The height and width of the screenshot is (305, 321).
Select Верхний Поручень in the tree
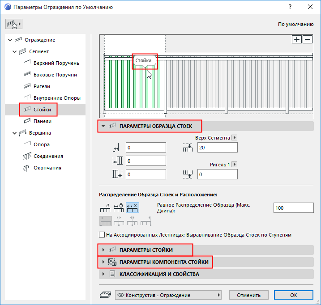point(56,63)
